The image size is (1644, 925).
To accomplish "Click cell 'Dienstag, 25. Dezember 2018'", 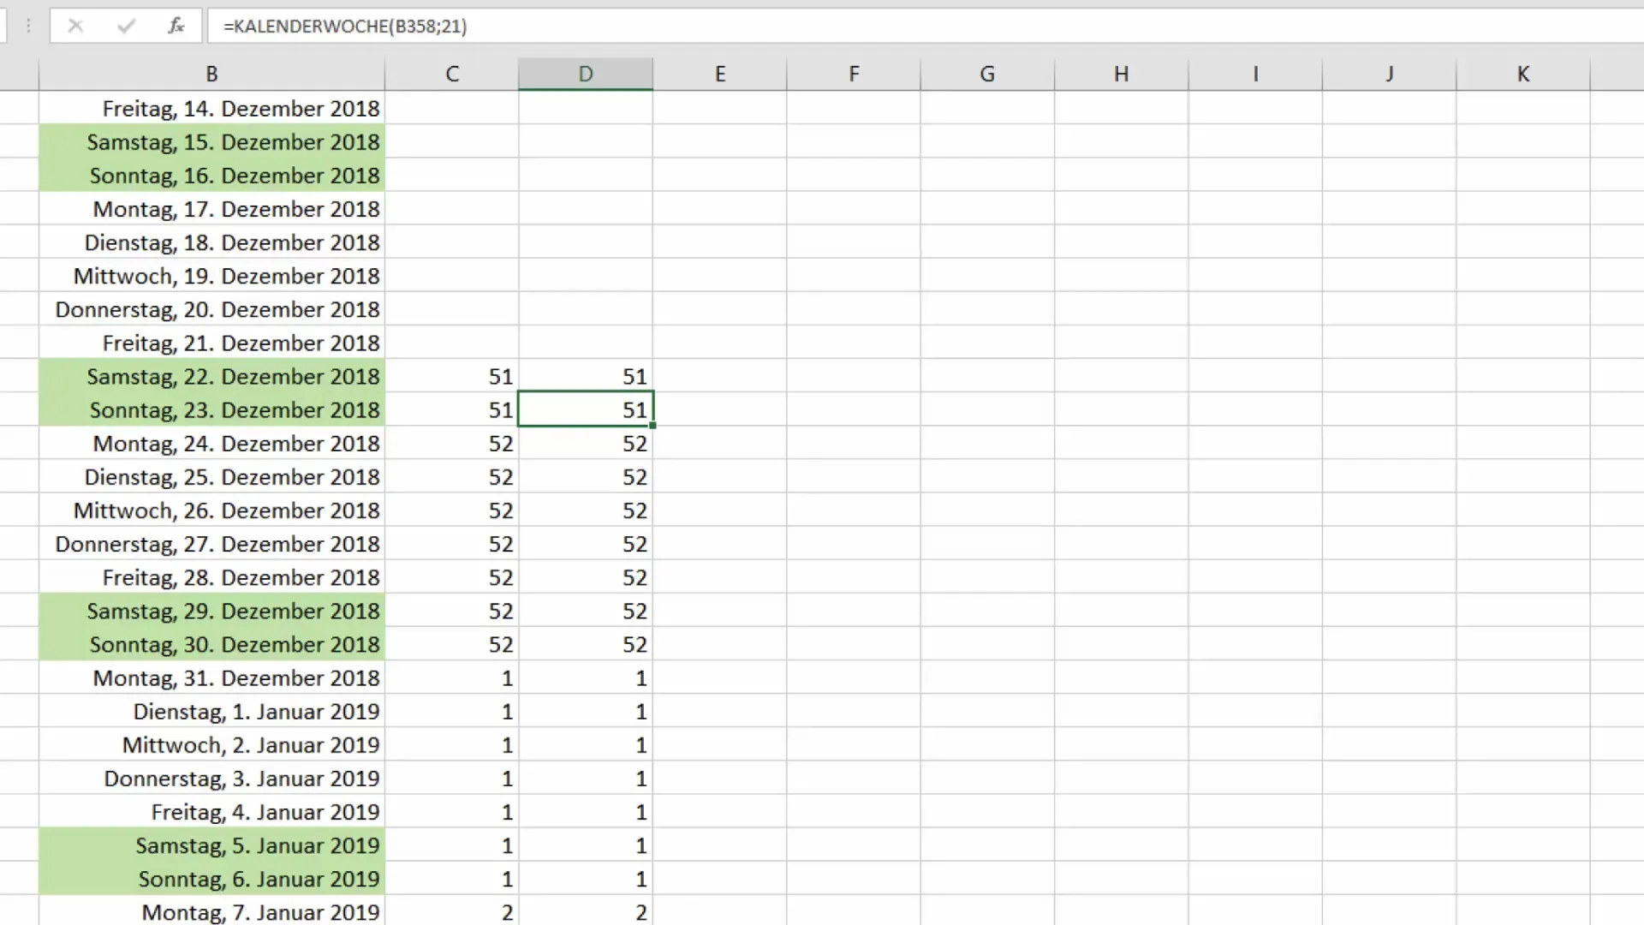I will tap(211, 476).
